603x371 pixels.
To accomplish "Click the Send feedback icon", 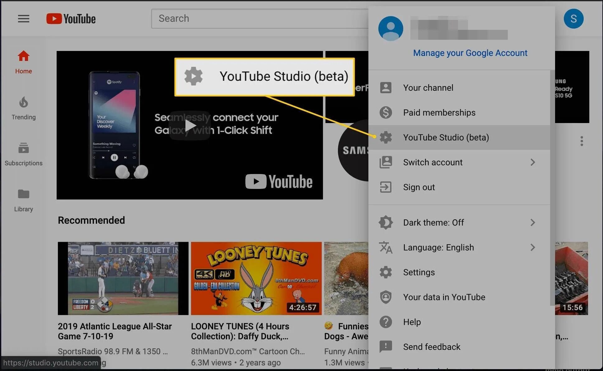I will pyautogui.click(x=386, y=346).
